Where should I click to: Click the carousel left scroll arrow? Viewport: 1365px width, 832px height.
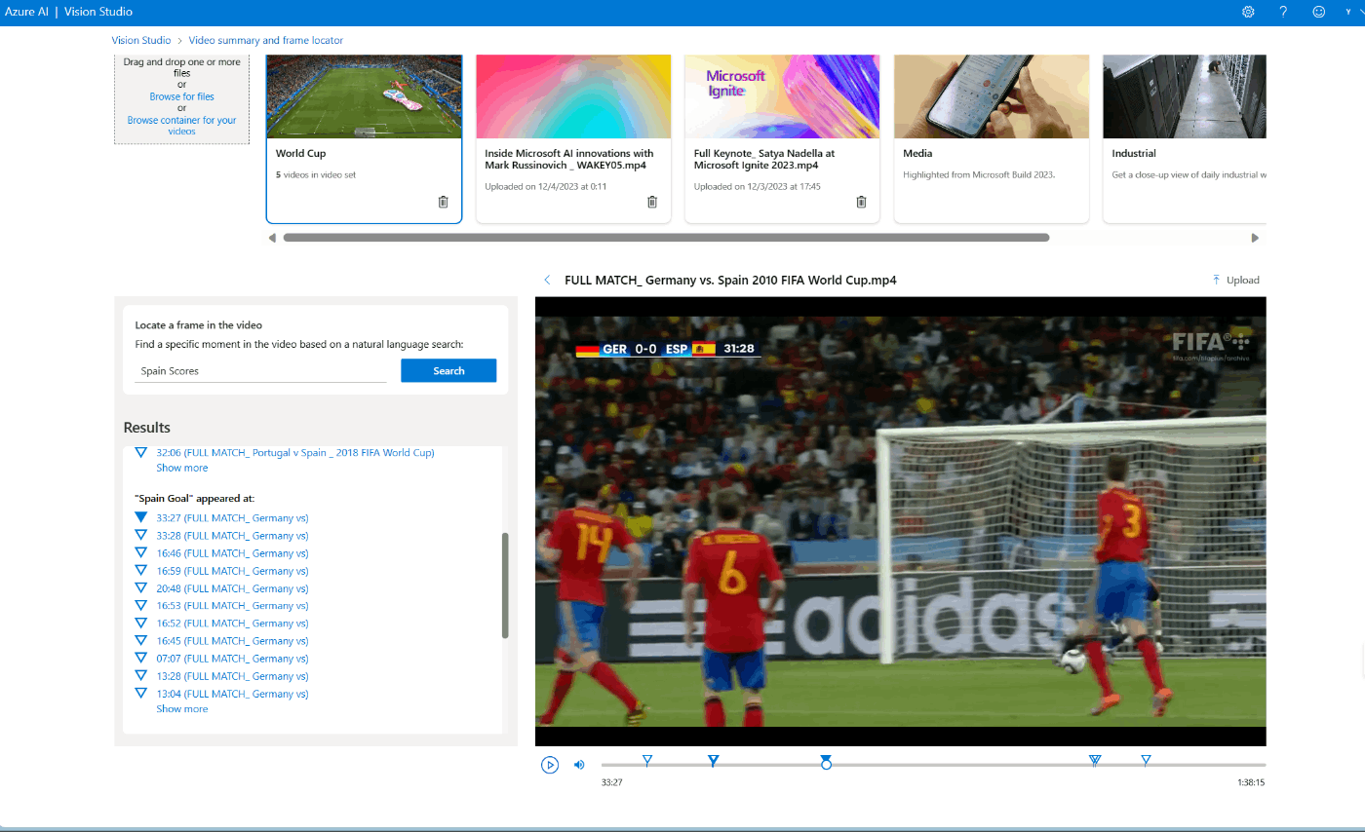tap(272, 238)
